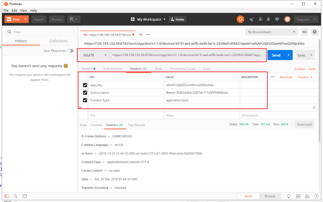Switch to the History sidebar tab
Screen dimensions: 323x202
[x=21, y=41]
